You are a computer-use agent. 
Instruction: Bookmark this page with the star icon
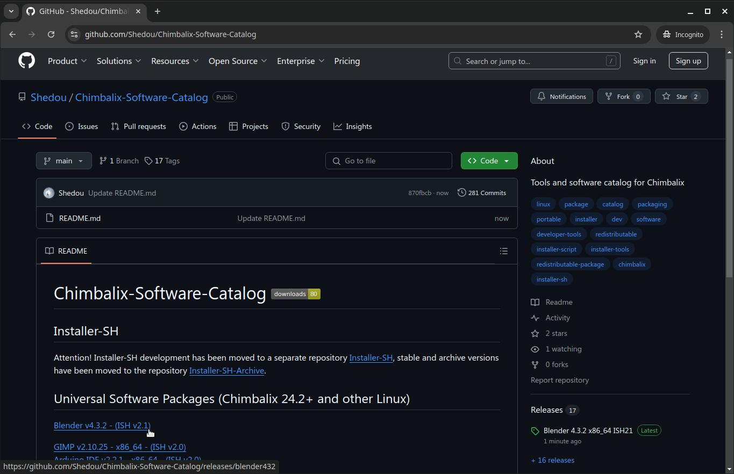pos(638,34)
